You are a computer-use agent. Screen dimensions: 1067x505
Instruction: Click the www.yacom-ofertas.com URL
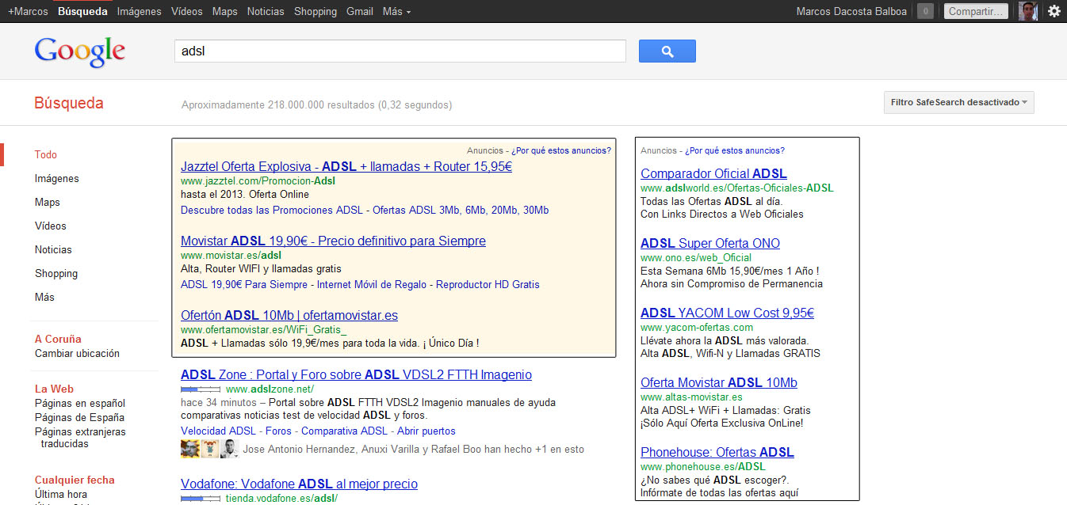coord(697,327)
